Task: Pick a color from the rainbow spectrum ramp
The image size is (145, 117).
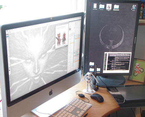Action: pyautogui.click(x=76, y=55)
